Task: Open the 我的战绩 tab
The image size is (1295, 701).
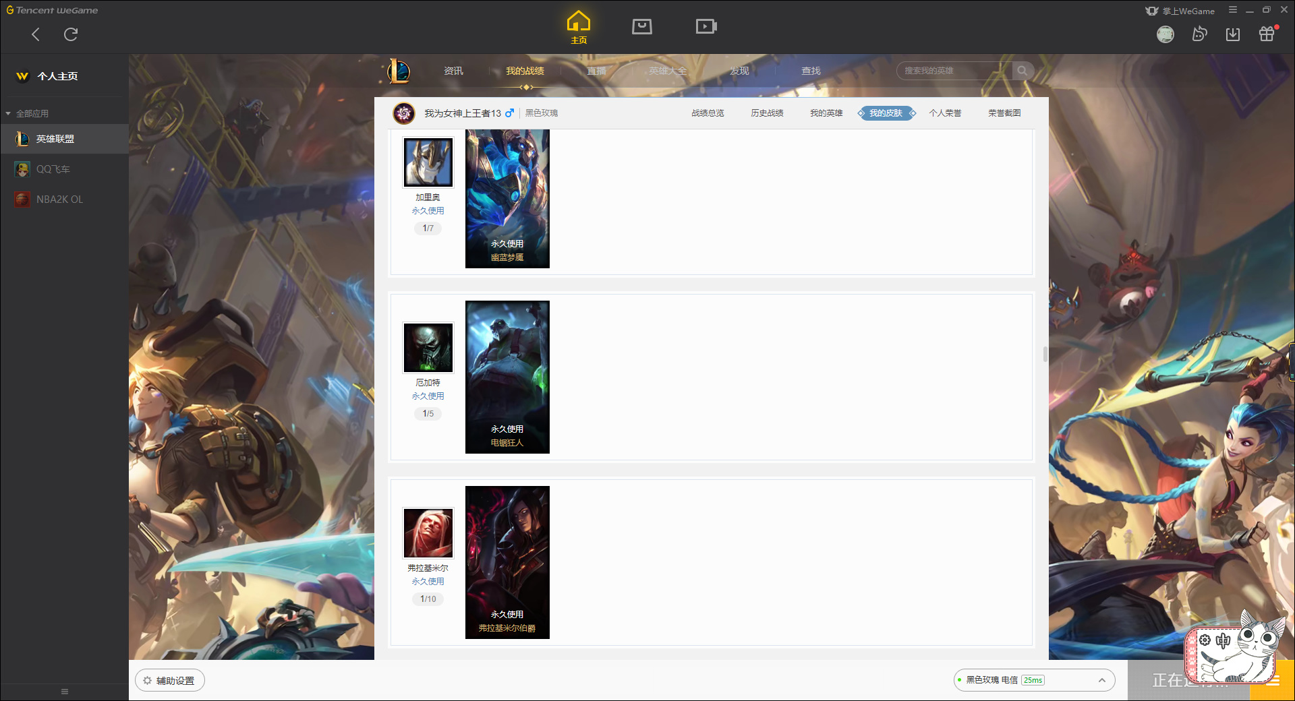Action: (x=525, y=71)
